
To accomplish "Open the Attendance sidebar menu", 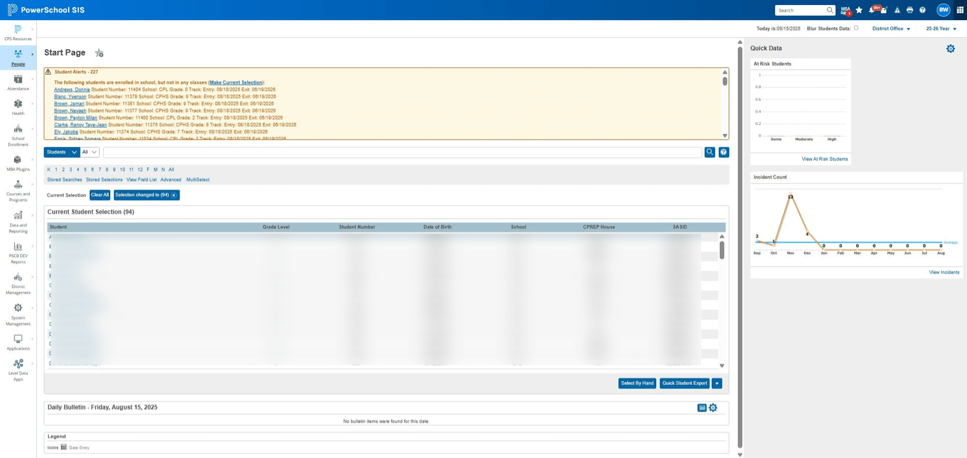I will coord(18,83).
